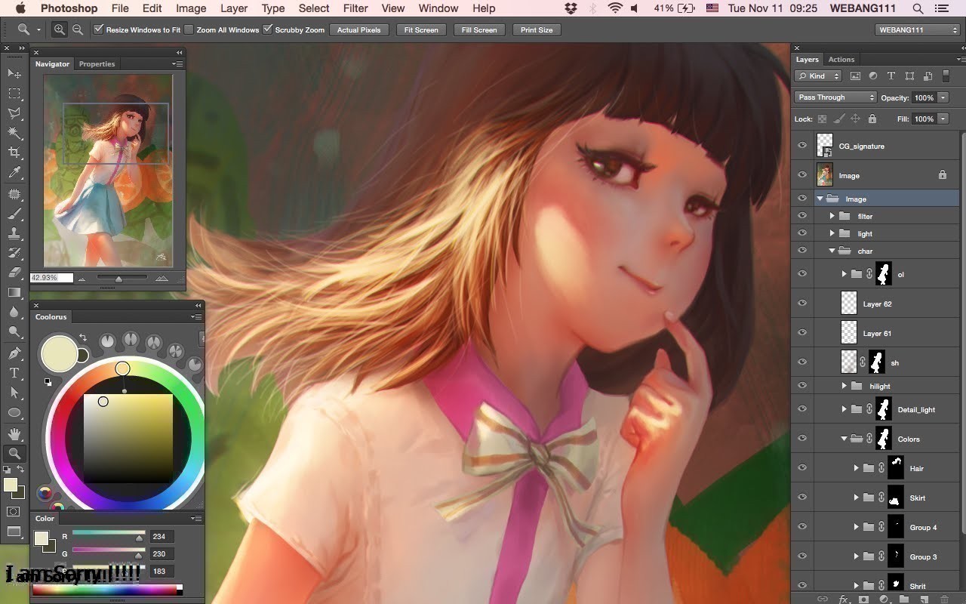This screenshot has width=966, height=604.
Task: Open the Filter menu
Action: coord(355,8)
